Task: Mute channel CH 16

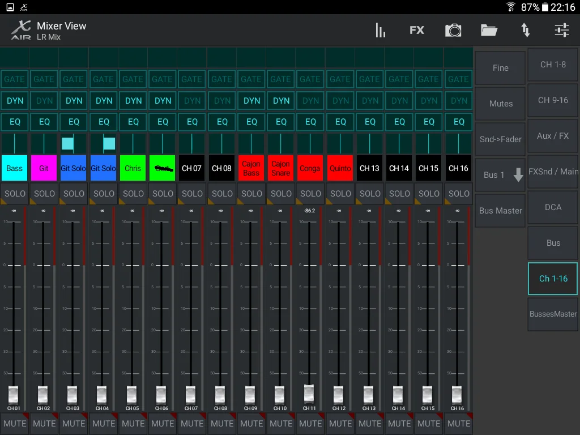Action: (x=459, y=424)
